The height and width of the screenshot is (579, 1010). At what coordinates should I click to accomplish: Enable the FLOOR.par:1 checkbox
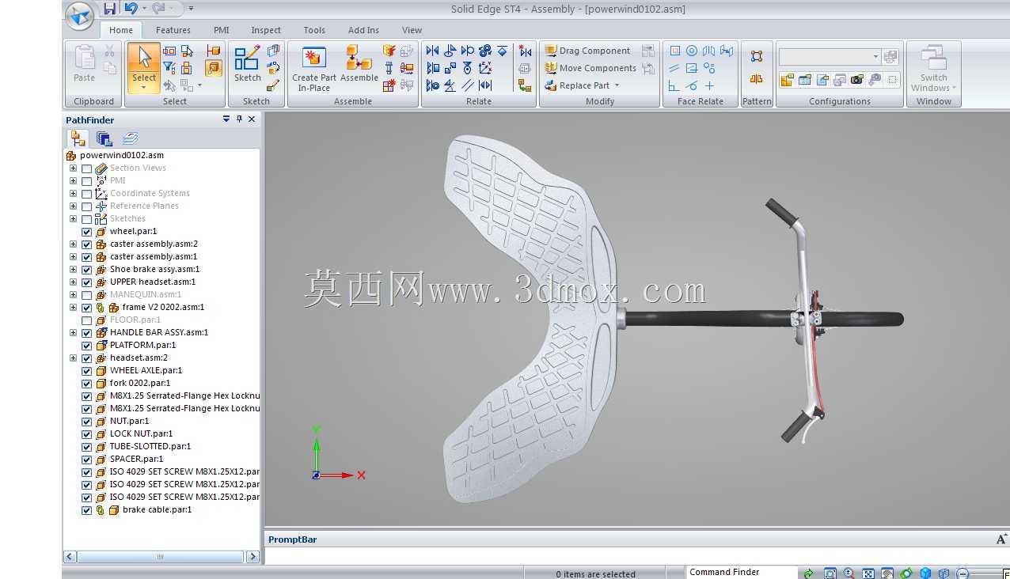click(87, 320)
